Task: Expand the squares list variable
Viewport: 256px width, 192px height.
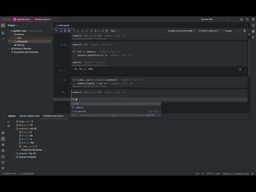Action: tap(14, 154)
